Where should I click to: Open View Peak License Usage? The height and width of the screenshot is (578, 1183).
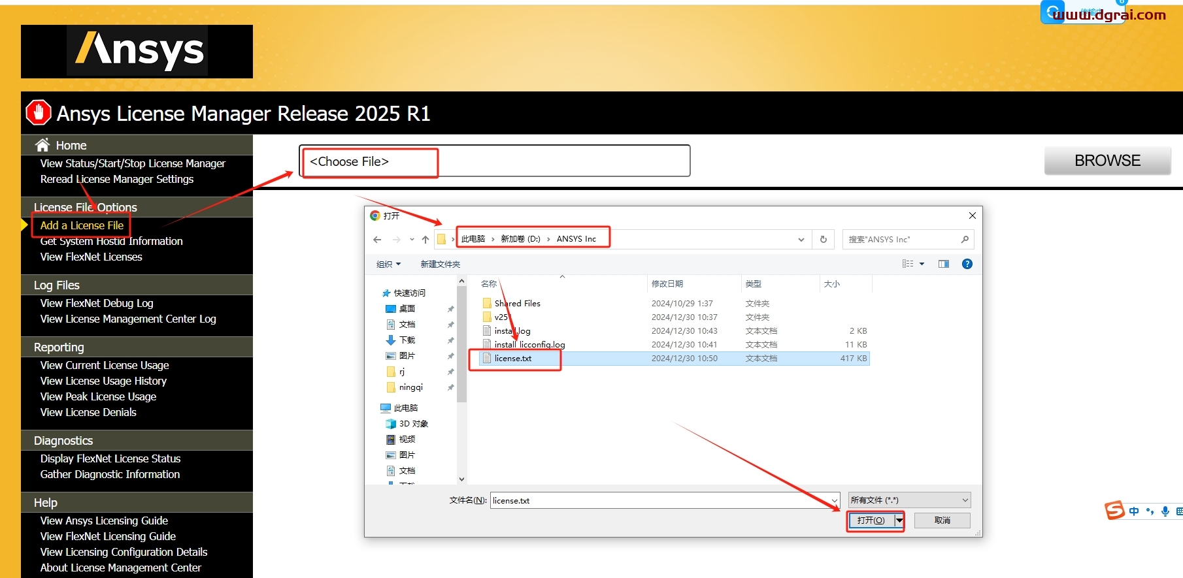point(98,396)
